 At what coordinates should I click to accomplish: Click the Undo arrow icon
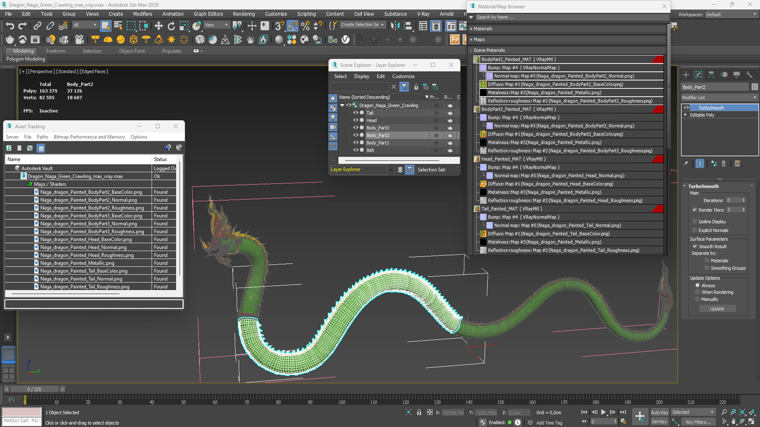(9, 26)
